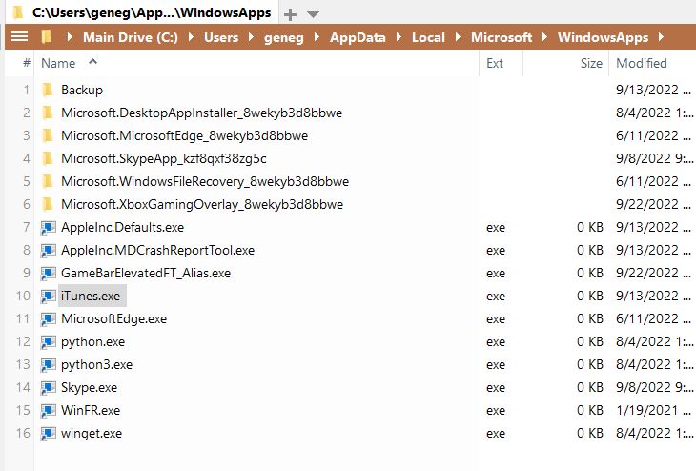Viewport: 696px width, 471px height.
Task: Select Microsoft.XboxGamingOverlay_8wekyb3d8bbwe folder name
Action: [x=202, y=204]
